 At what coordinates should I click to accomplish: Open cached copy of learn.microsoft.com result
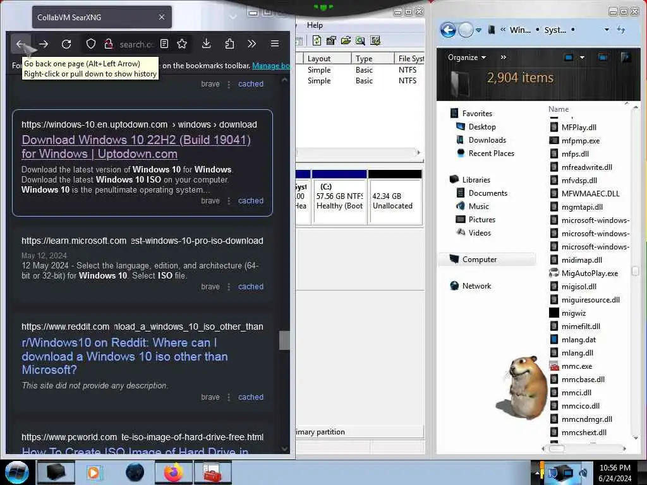(250, 286)
